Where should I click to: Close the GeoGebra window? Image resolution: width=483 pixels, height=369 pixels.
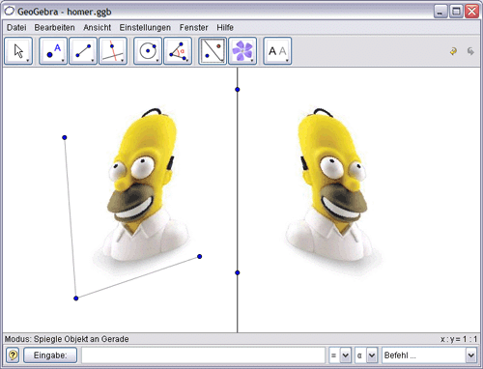pyautogui.click(x=472, y=12)
